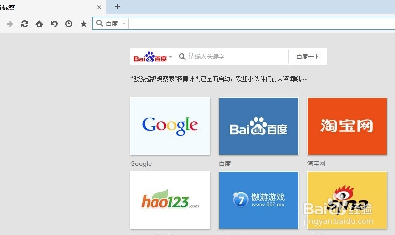395x235 pixels.
Task: Focus the browser address bar input
Action: 262,24
